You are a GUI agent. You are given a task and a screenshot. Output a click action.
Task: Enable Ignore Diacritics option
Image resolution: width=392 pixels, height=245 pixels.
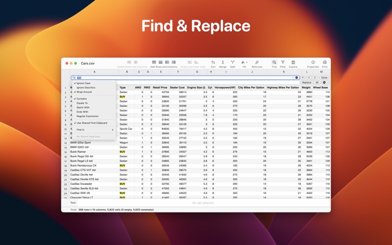[x=94, y=88]
